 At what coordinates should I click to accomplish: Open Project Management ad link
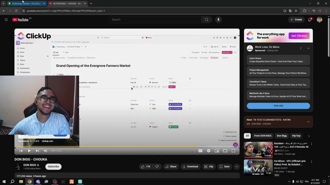pyautogui.click(x=278, y=71)
